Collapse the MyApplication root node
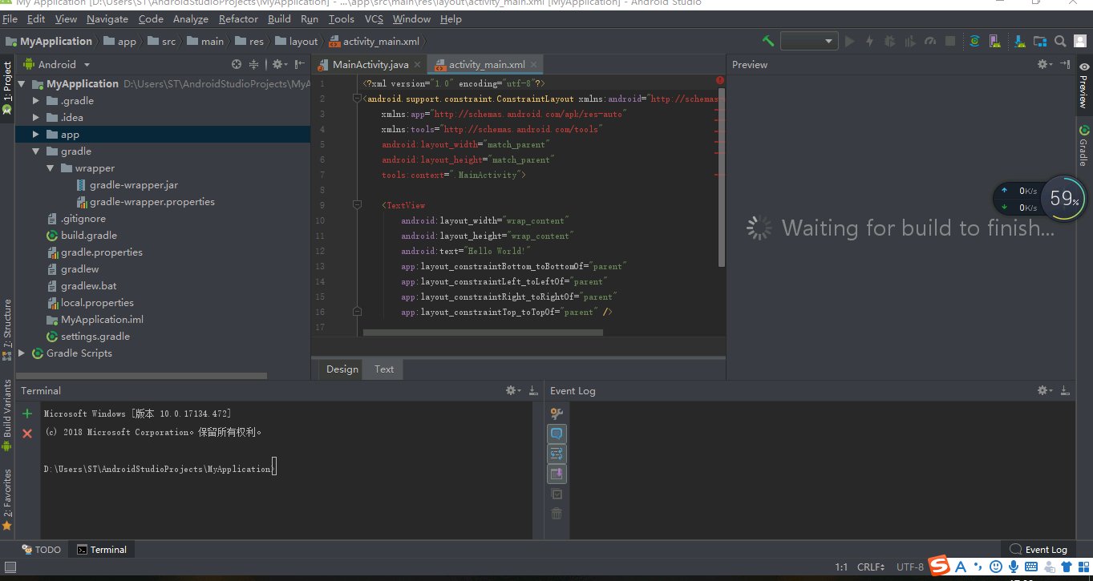Screen dimensions: 1093x581 click(22, 83)
